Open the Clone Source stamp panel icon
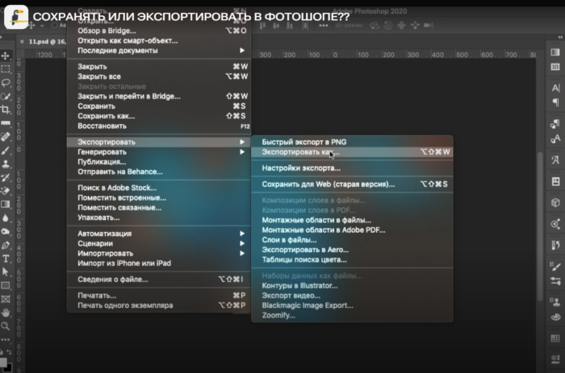 coord(555,301)
